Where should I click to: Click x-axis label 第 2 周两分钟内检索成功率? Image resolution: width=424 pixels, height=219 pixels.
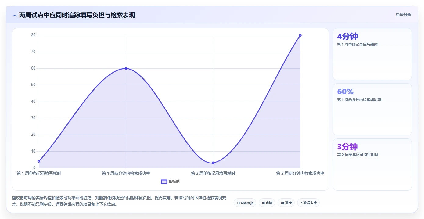[x=300, y=173]
